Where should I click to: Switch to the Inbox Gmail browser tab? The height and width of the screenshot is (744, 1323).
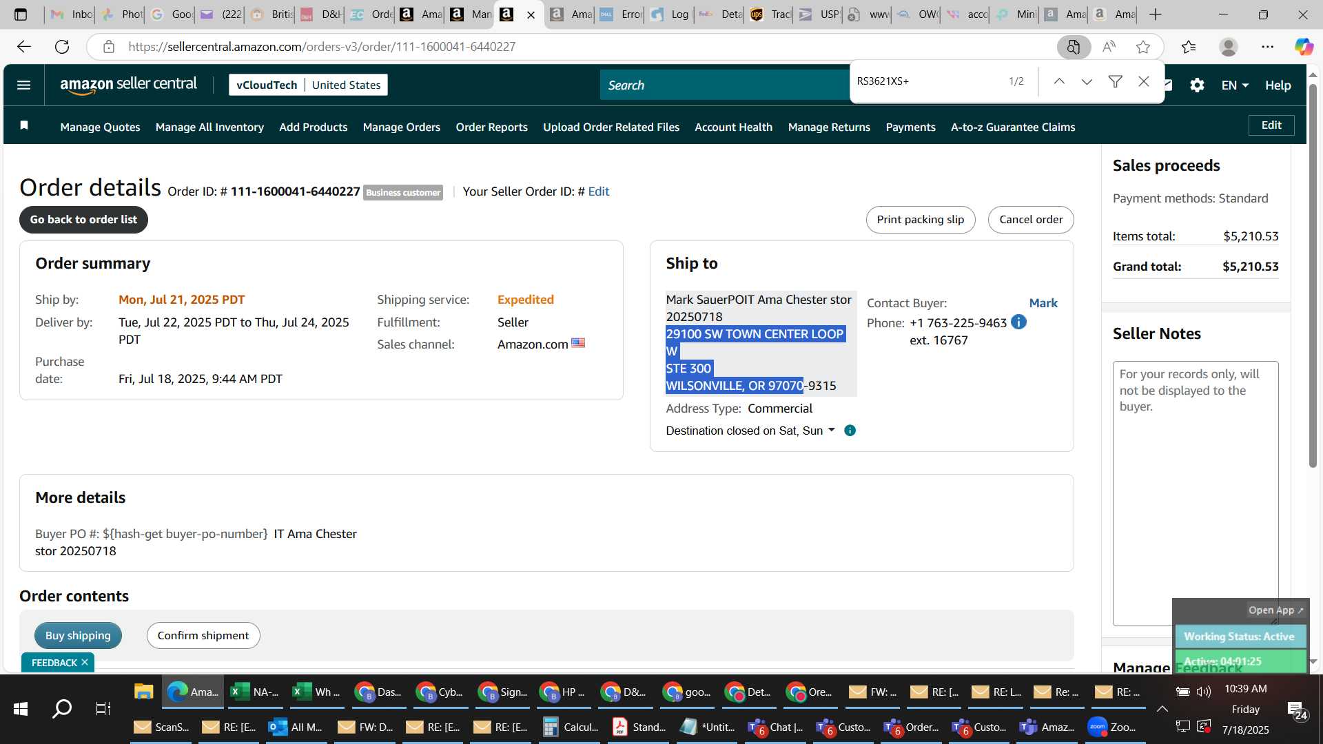tap(71, 14)
